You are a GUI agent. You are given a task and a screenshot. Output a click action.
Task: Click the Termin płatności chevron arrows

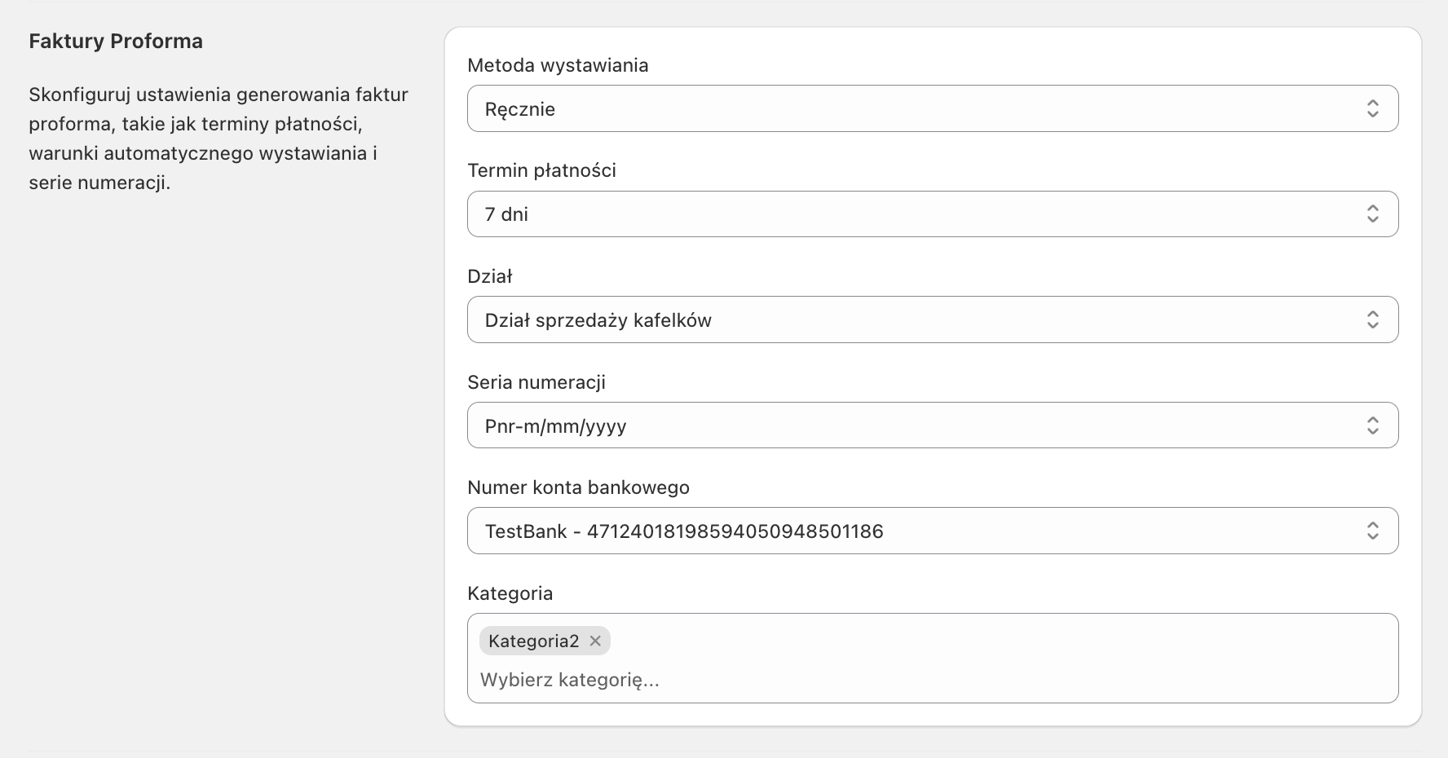tap(1372, 214)
